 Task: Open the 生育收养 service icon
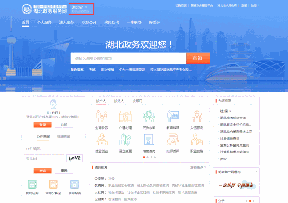point(102,117)
